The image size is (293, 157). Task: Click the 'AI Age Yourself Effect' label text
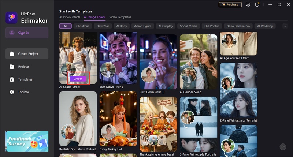(x=234, y=58)
